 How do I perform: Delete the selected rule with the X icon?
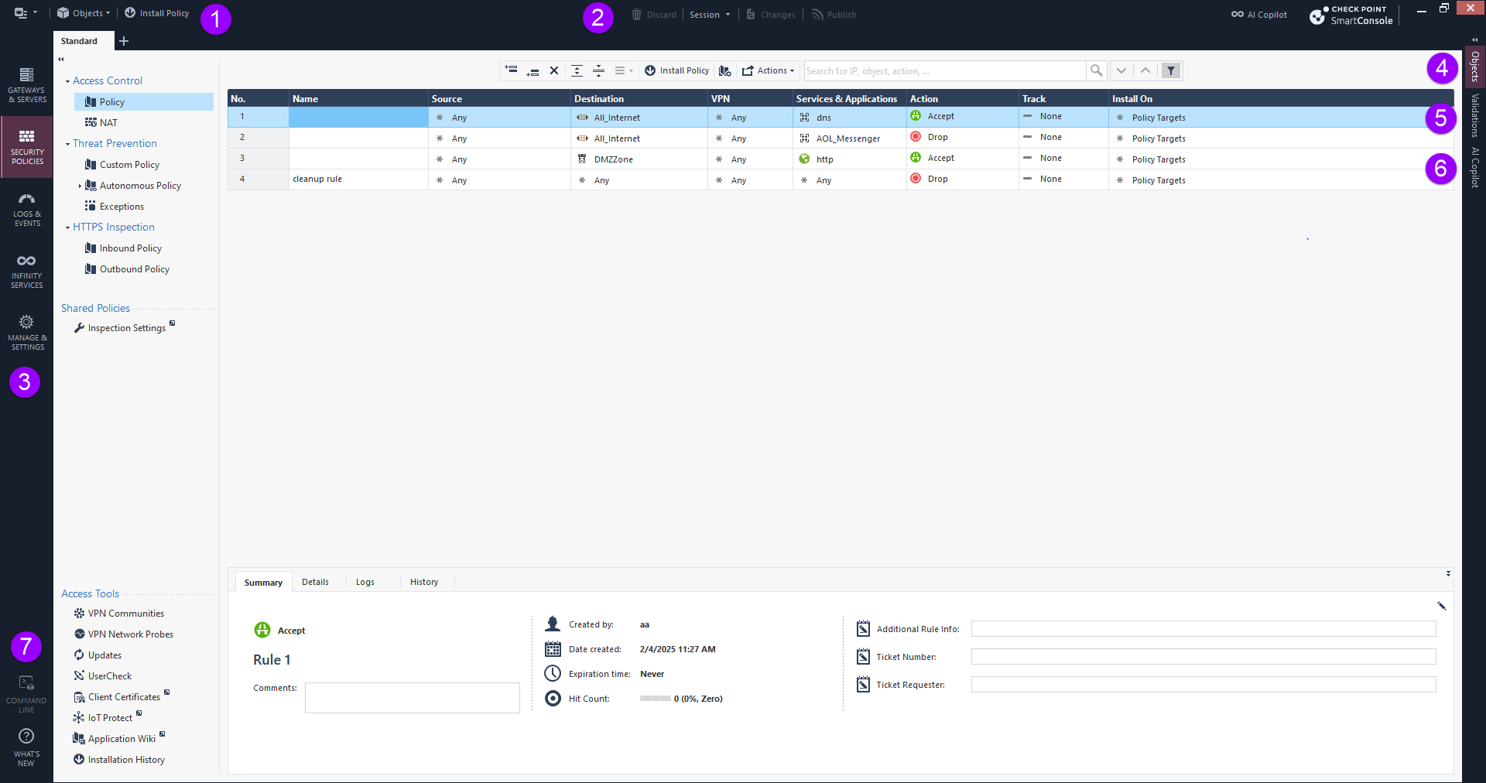pyautogui.click(x=554, y=70)
